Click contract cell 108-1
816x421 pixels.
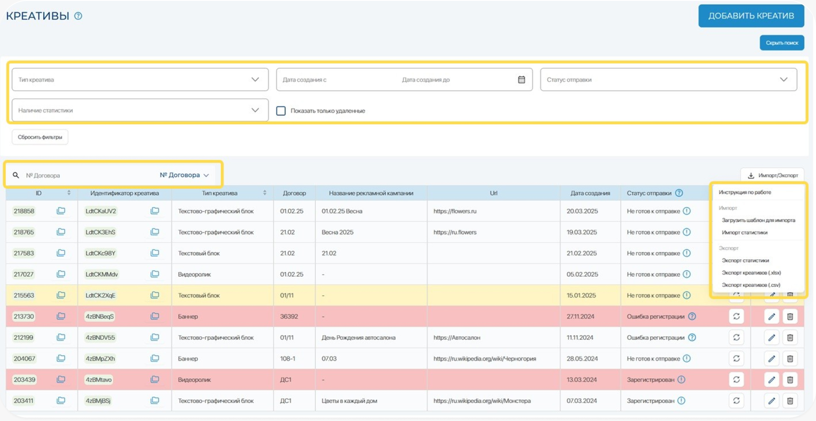tap(288, 359)
